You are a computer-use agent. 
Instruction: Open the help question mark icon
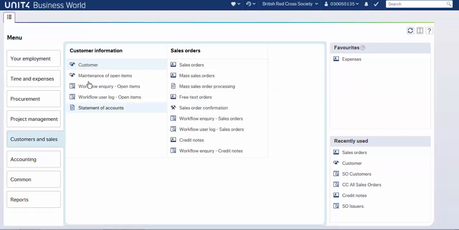pyautogui.click(x=429, y=31)
